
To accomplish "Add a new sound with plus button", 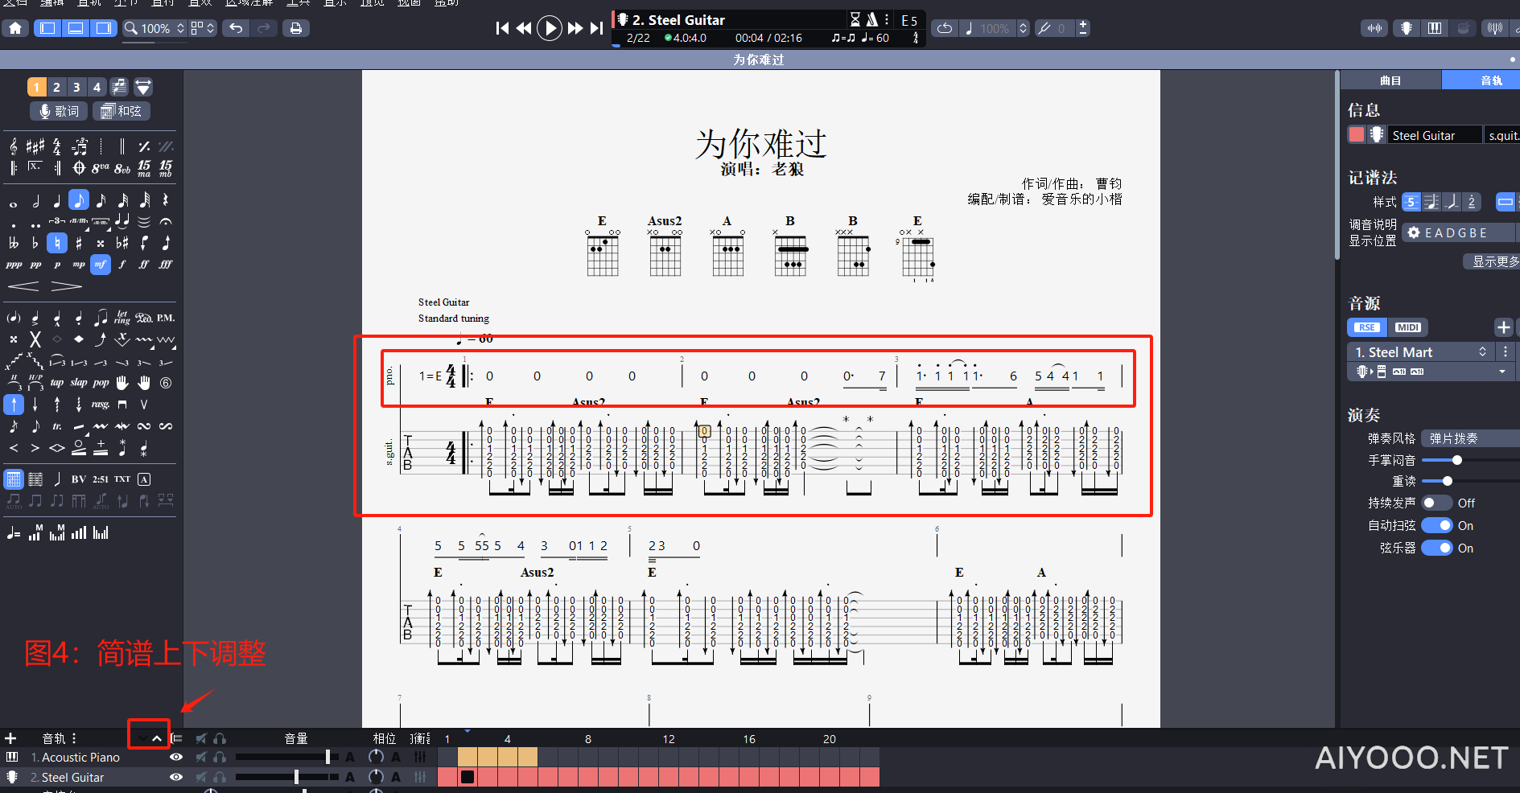I will click(x=1504, y=327).
